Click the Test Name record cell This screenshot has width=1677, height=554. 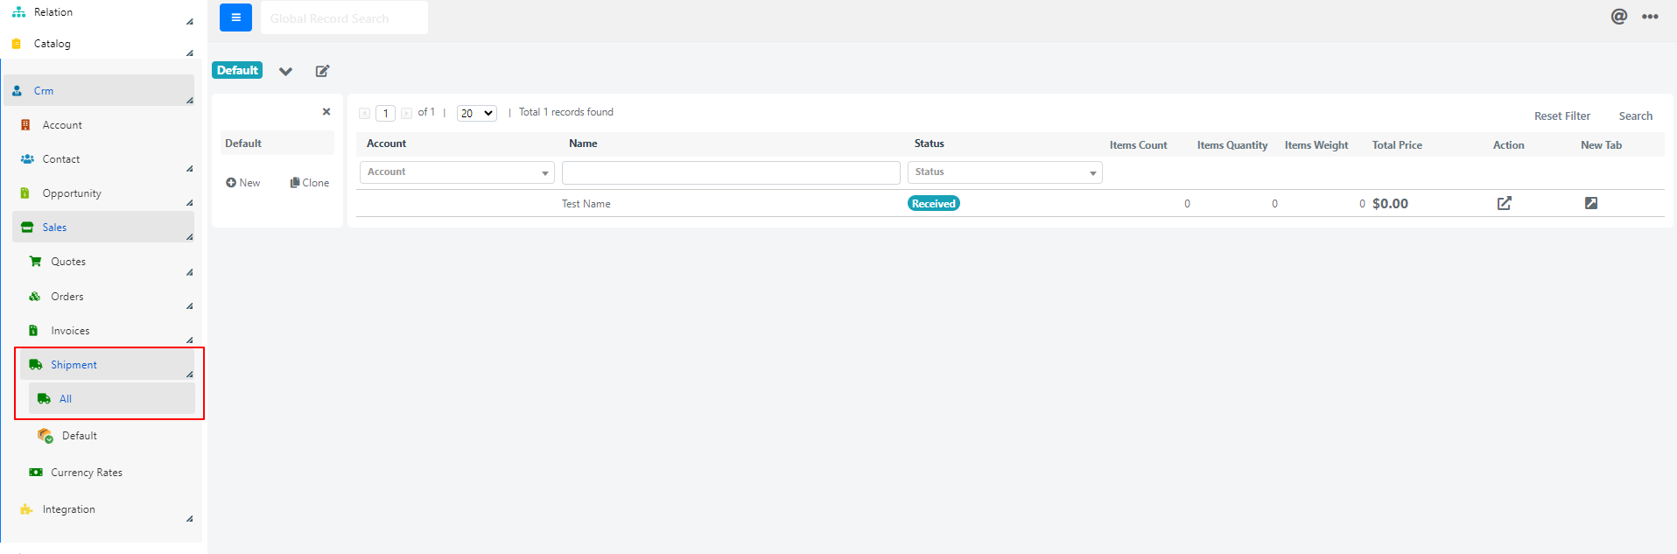(x=586, y=204)
